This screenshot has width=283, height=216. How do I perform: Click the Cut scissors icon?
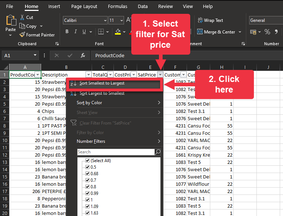[x=22, y=17]
